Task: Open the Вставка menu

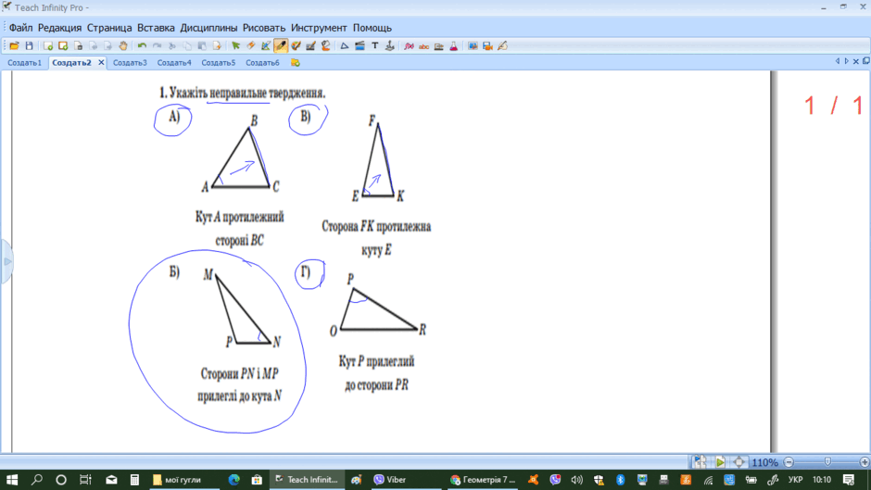Action: click(156, 28)
